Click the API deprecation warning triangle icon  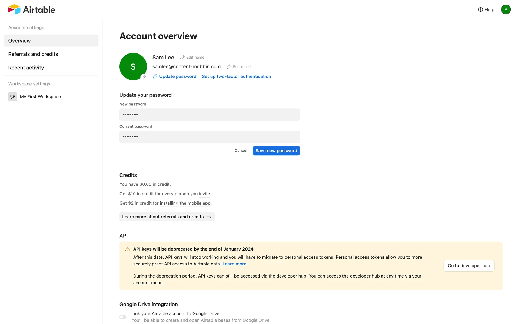[x=128, y=249]
